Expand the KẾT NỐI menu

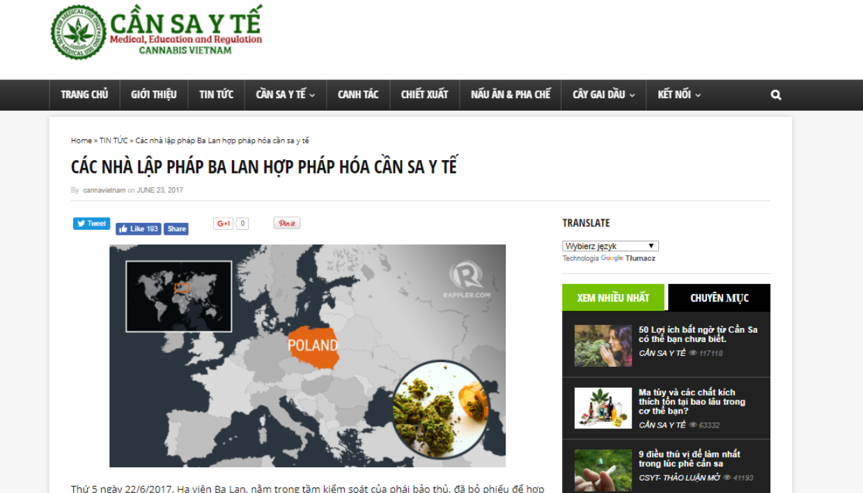pos(678,95)
